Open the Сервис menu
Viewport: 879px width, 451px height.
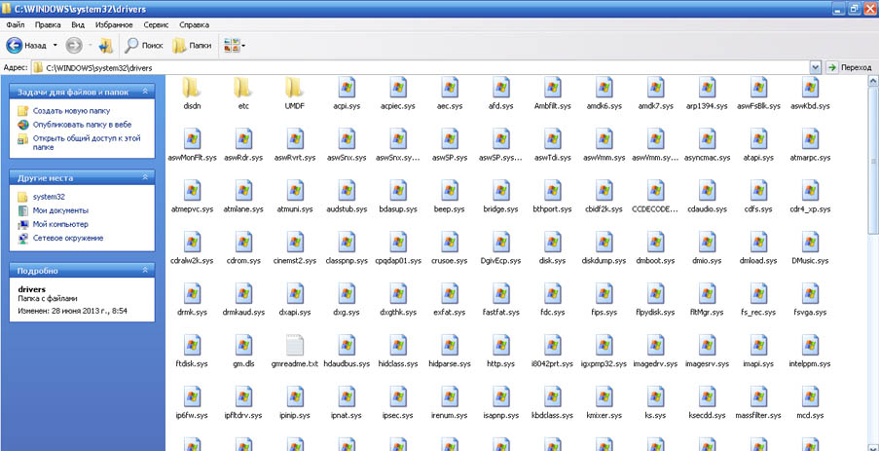[155, 23]
